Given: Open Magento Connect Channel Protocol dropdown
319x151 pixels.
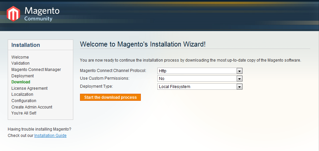Looking at the screenshot, I should pyautogui.click(x=200, y=71).
